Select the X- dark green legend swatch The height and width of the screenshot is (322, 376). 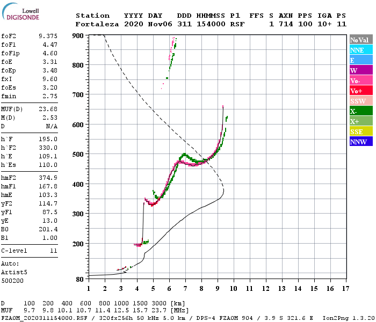coord(361,111)
